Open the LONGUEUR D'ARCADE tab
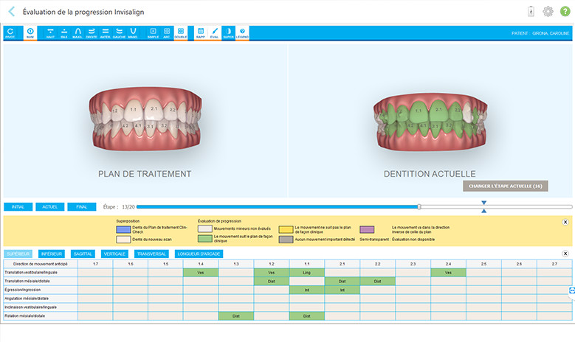 (x=199, y=254)
